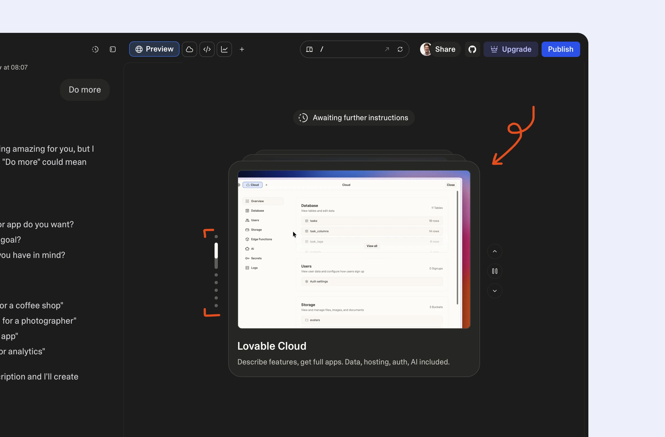The image size is (665, 437).
Task: Click the Cloud tab in thumbnail
Action: [x=253, y=185]
